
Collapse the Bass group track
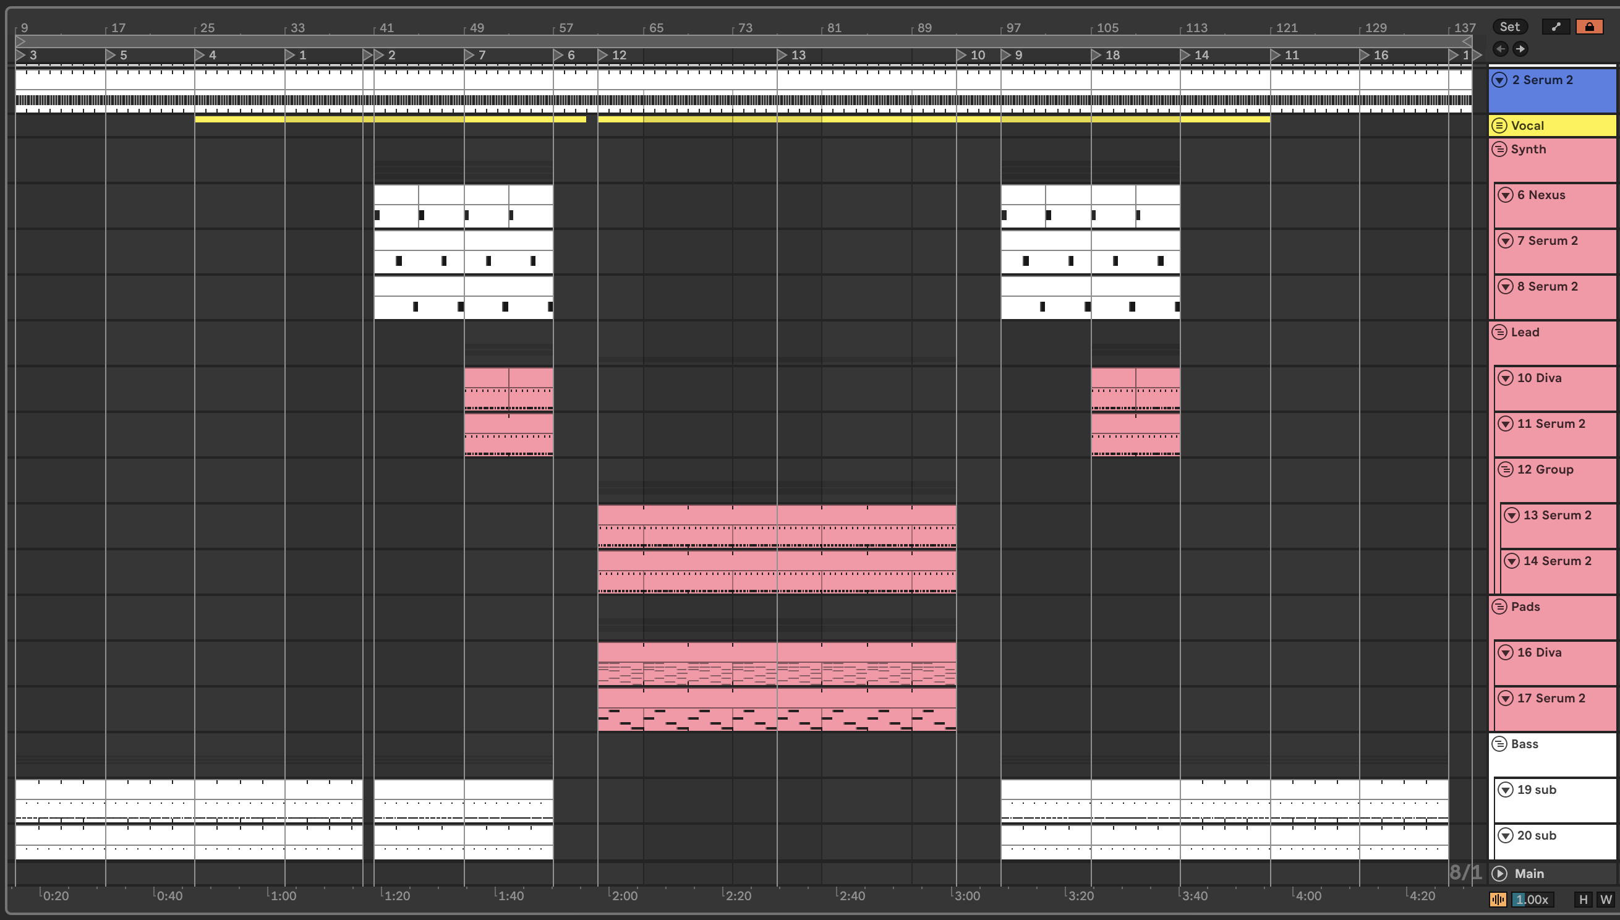point(1499,744)
